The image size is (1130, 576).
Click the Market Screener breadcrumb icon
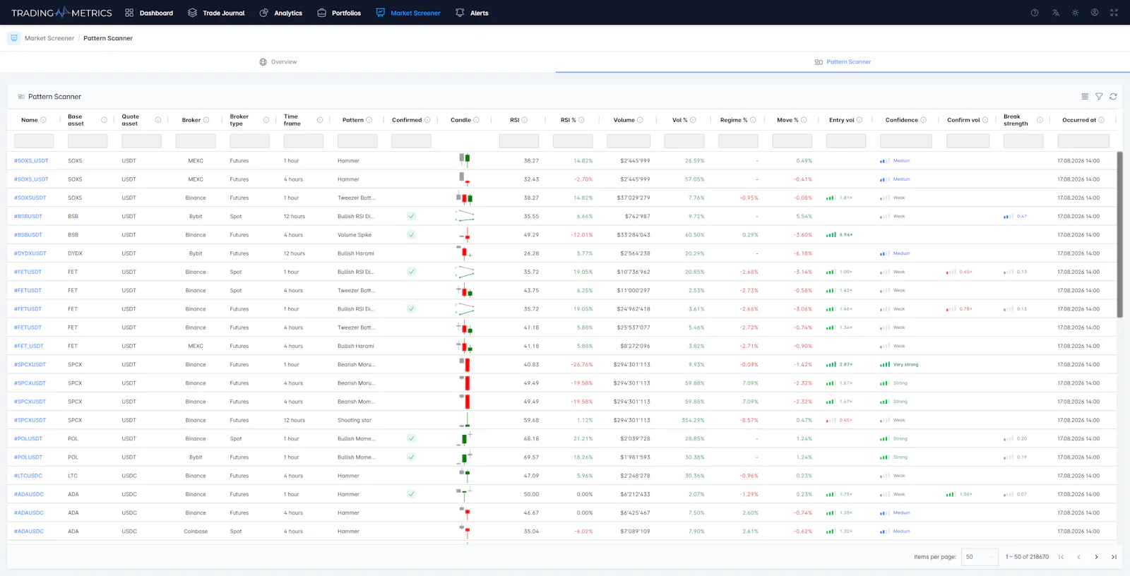[x=14, y=38]
